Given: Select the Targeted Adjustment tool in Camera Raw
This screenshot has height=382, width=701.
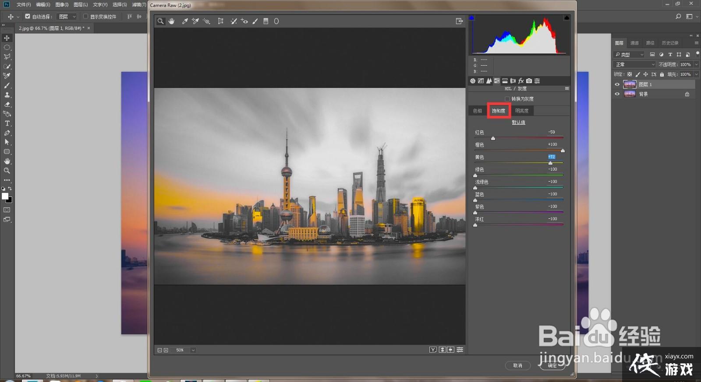Looking at the screenshot, I should coord(206,21).
